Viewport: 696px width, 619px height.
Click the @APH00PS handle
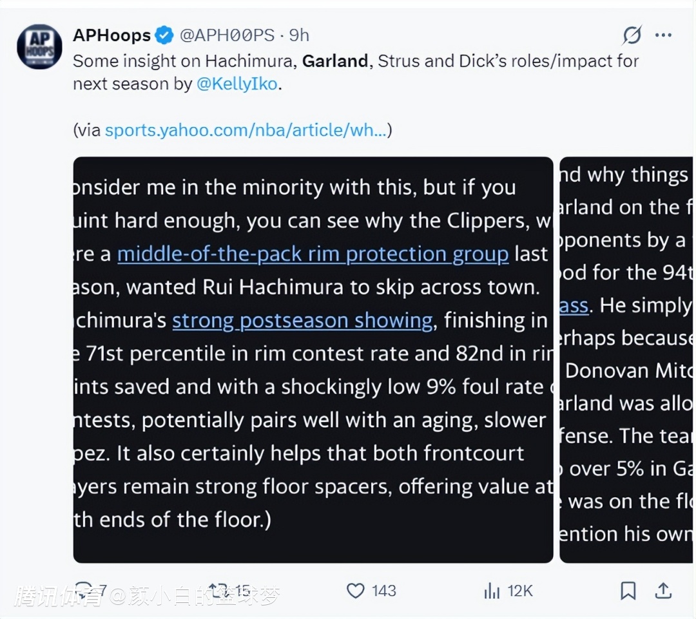[227, 35]
